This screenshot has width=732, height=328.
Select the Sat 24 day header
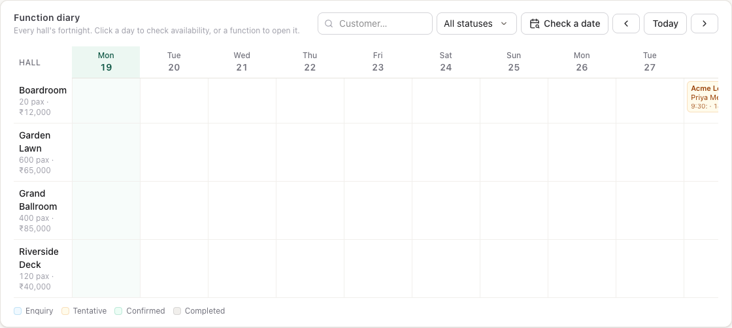tap(446, 62)
